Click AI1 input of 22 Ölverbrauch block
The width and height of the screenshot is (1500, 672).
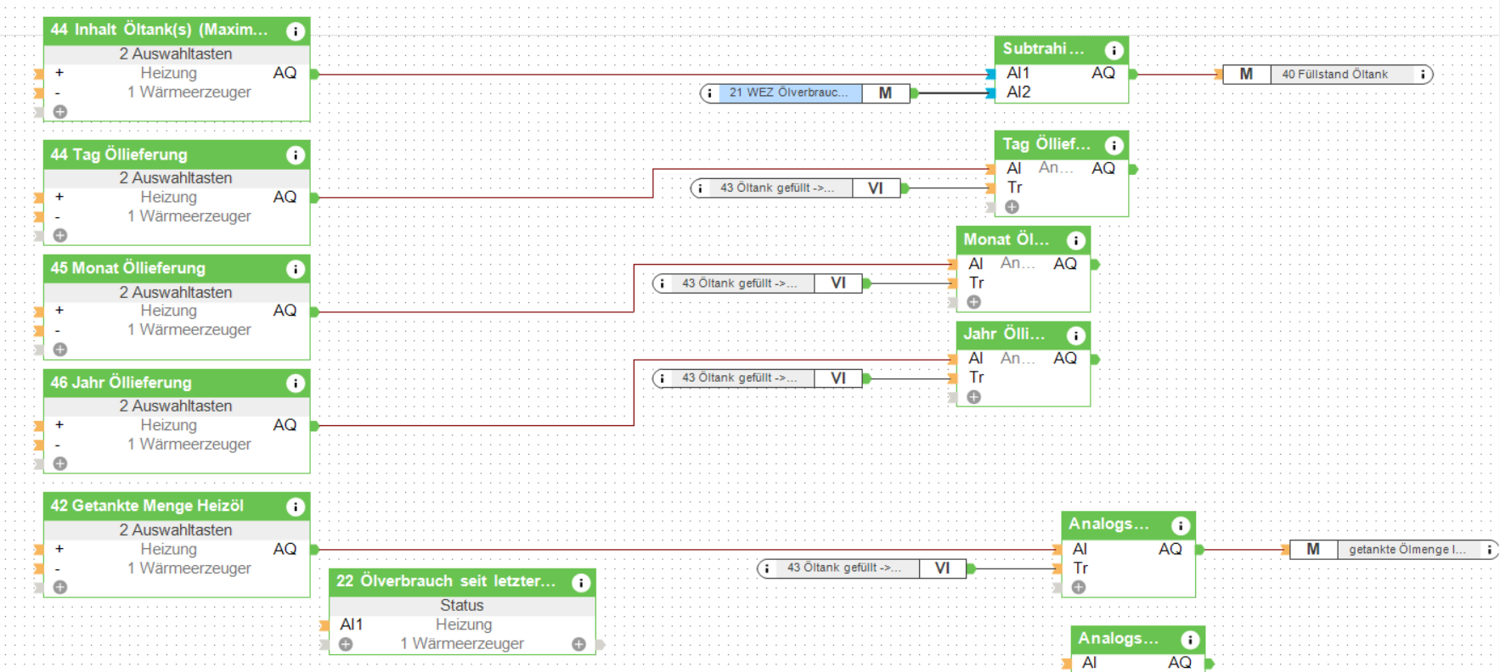[351, 624]
